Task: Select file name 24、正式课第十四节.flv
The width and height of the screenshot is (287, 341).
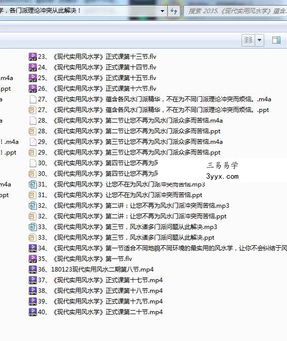Action: pos(97,67)
